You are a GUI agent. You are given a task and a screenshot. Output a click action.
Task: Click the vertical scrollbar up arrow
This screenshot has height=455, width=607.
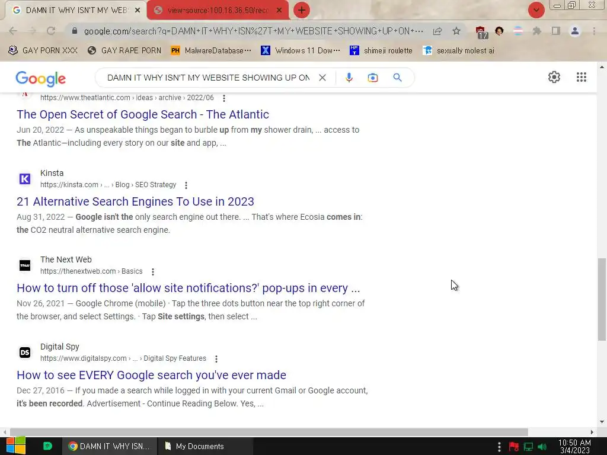pos(602,67)
